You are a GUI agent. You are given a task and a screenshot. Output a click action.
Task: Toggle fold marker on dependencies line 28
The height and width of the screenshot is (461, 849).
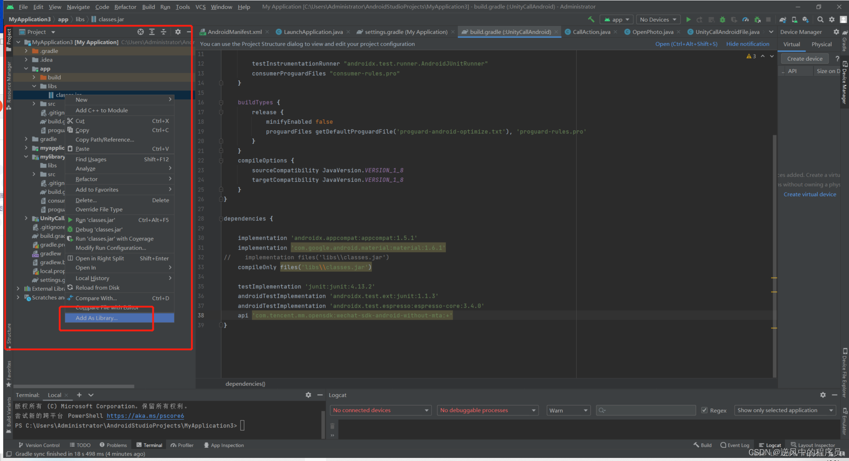click(221, 219)
